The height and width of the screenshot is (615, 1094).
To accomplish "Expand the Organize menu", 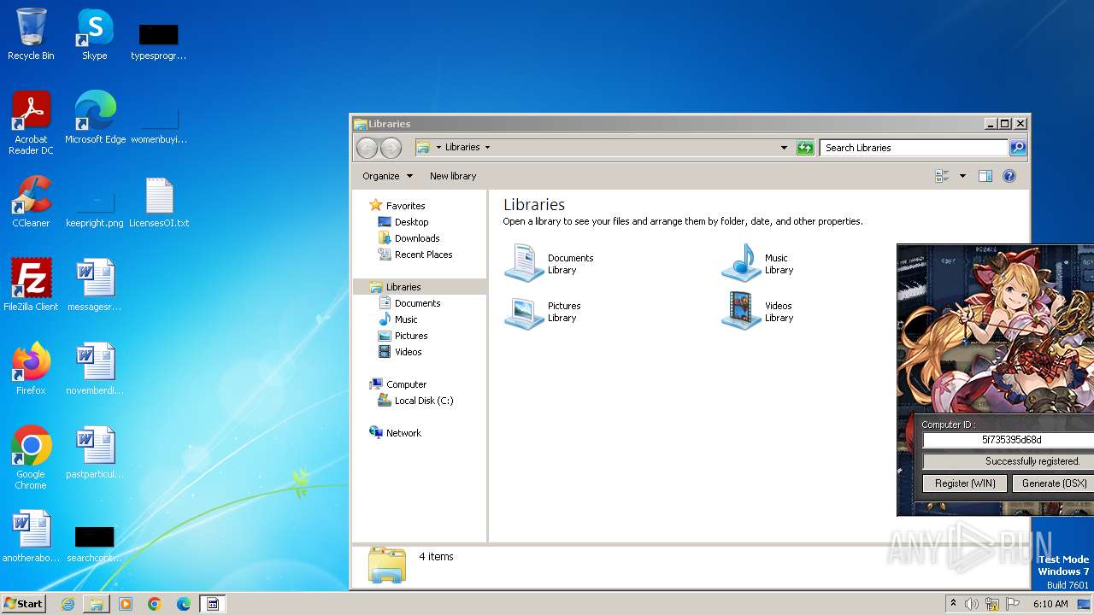I will (x=387, y=176).
